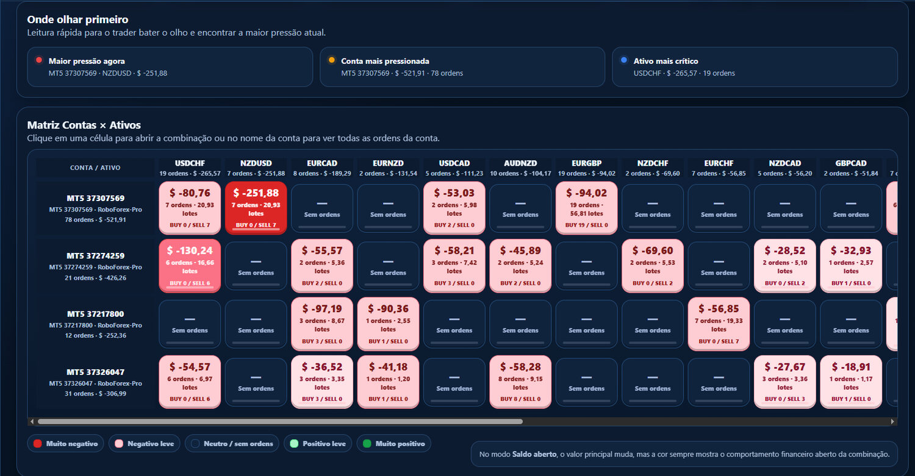Open the red NZDUSD $ -251,88 cell
Screen dimensions: 915x476
point(256,207)
